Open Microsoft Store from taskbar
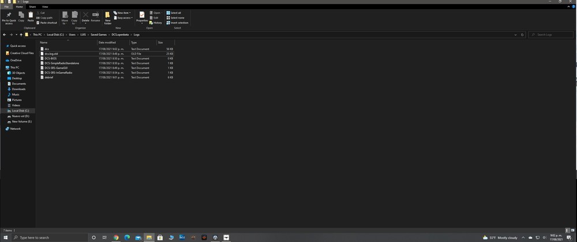Viewport: 577px width, 242px height. point(160,237)
